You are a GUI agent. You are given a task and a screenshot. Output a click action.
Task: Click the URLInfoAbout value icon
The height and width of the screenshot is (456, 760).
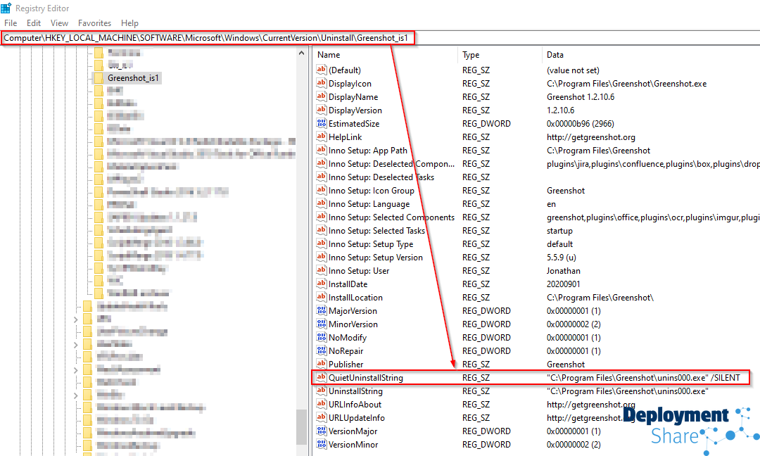point(322,404)
